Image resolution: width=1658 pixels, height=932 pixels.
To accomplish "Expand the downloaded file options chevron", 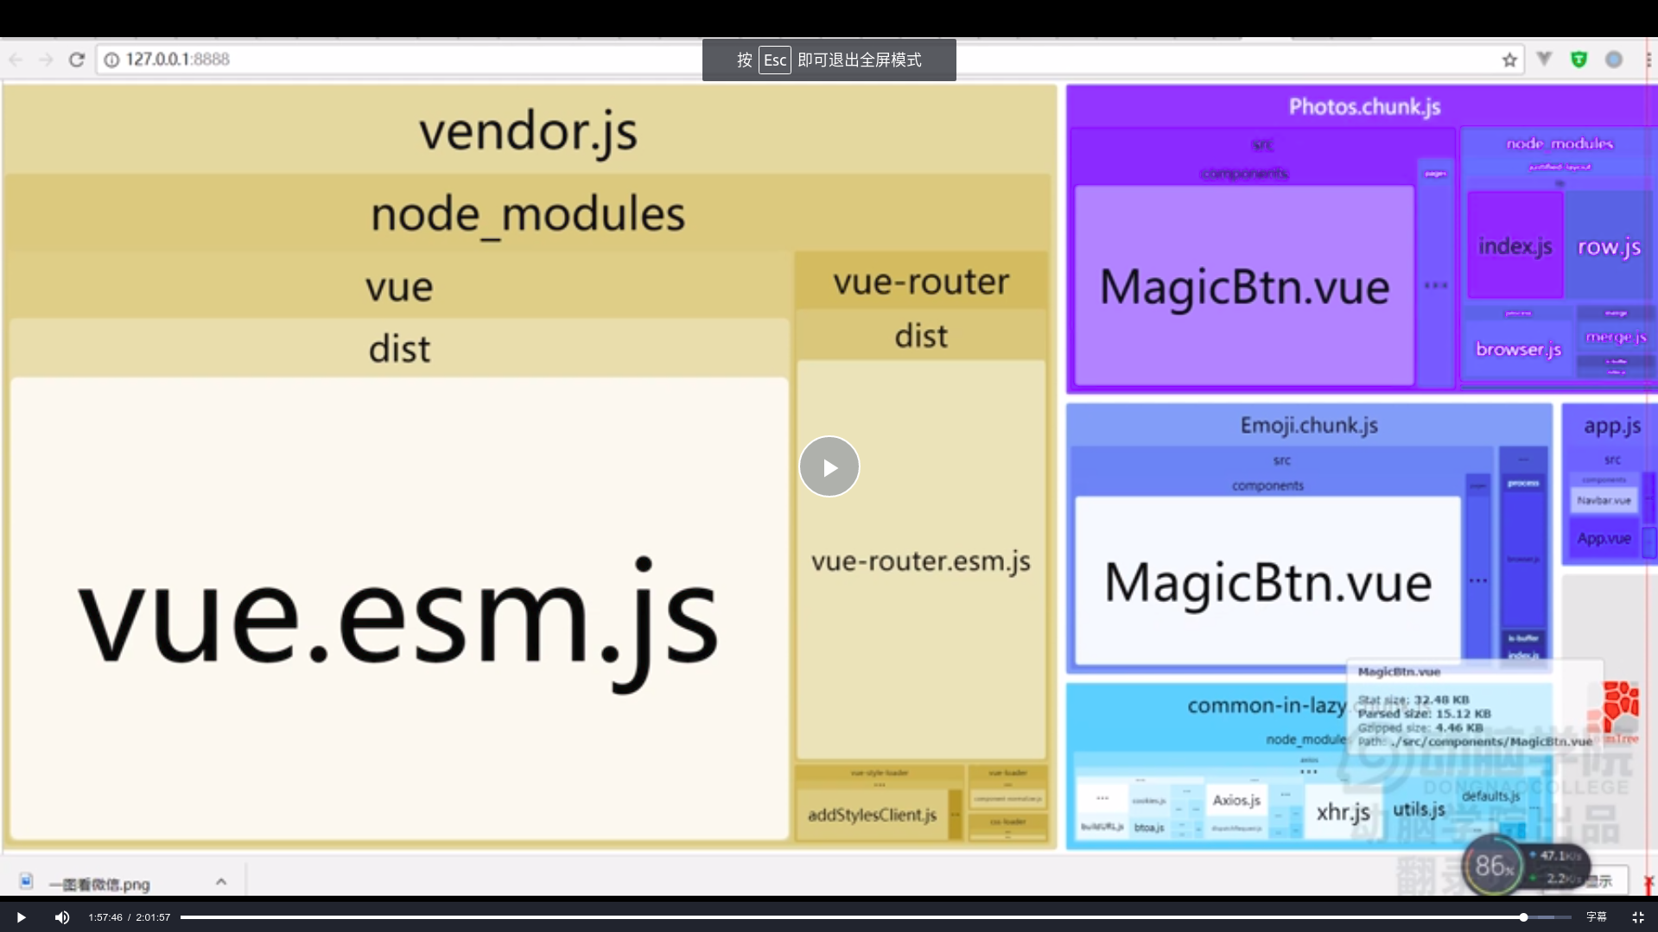I will click(x=221, y=882).
